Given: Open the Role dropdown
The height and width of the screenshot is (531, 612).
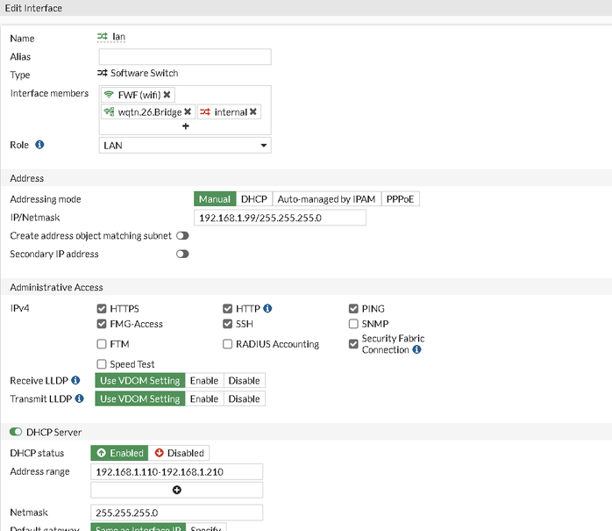Looking at the screenshot, I should click(x=185, y=146).
